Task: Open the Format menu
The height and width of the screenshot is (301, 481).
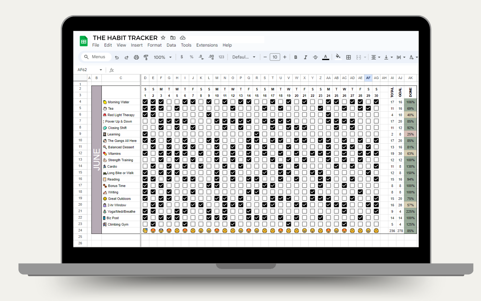Action: [155, 45]
